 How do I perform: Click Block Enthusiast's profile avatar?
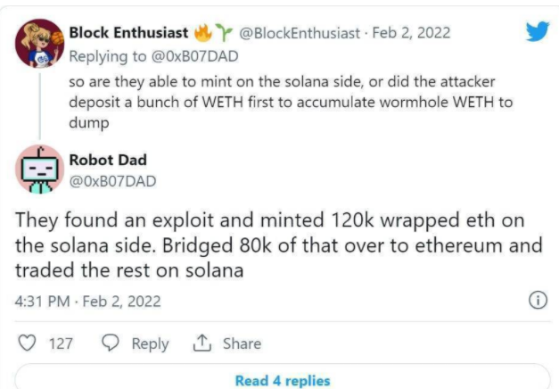coord(40,43)
